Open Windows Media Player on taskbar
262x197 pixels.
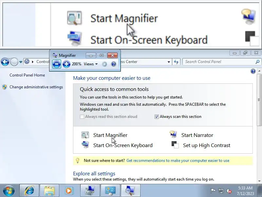click(x=69, y=191)
